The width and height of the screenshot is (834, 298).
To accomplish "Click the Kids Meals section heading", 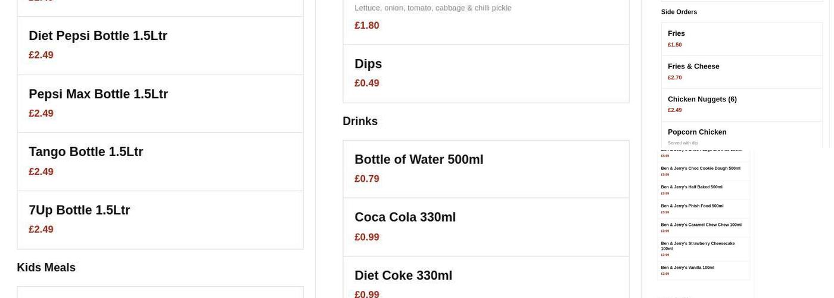I will pos(46,268).
